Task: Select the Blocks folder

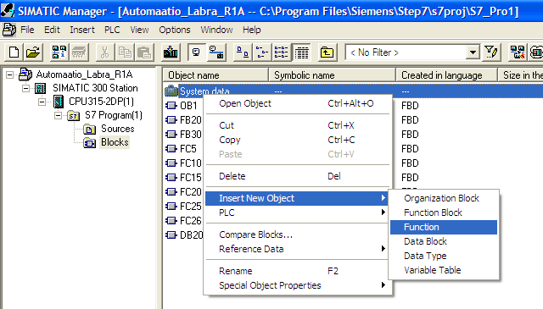Action: pos(115,142)
